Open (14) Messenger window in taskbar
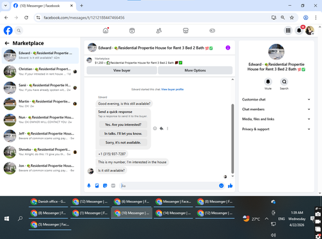322x239 pixels. tap(173, 213)
